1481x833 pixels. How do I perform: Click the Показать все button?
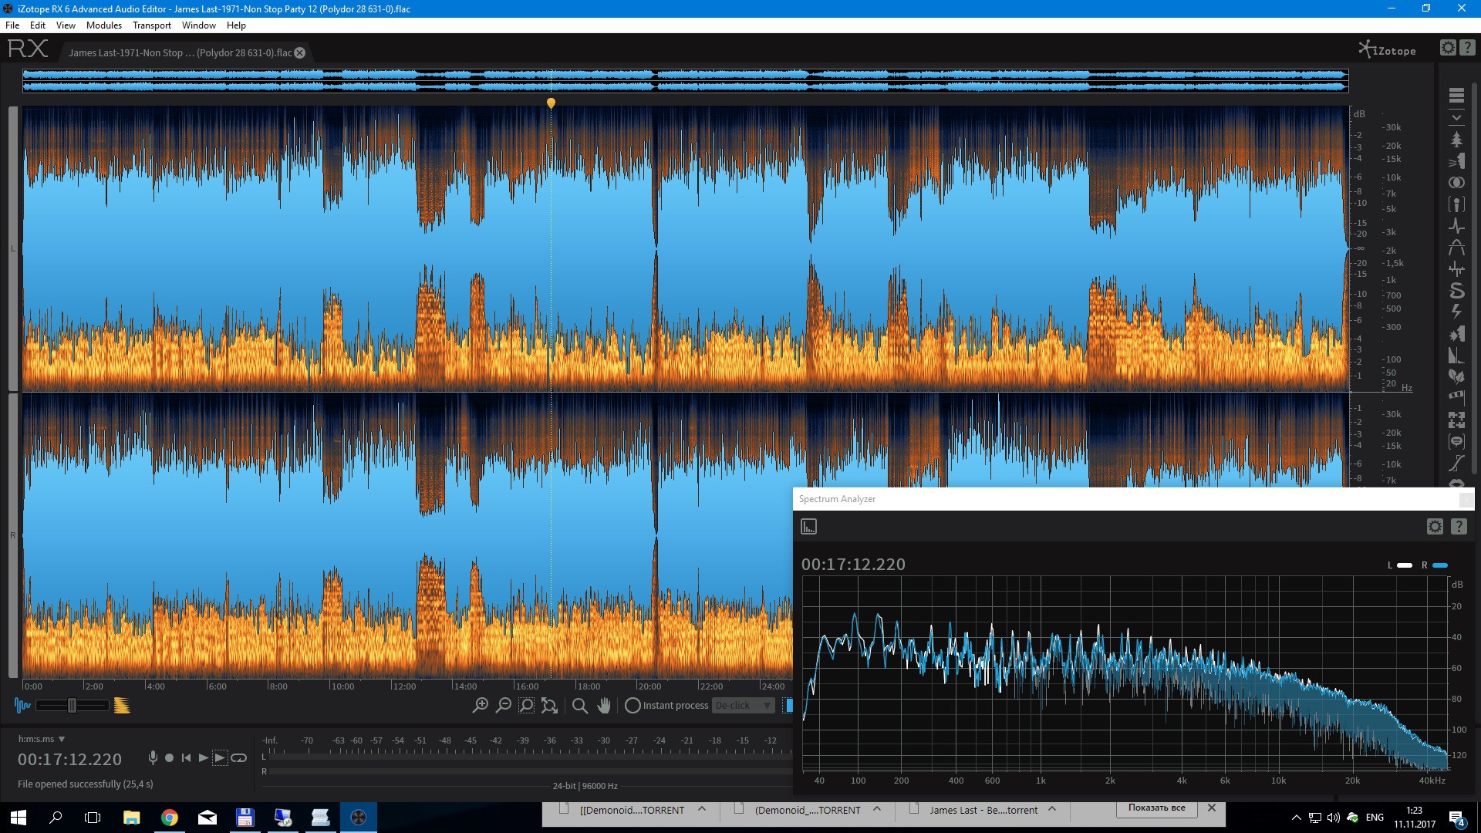coord(1156,808)
